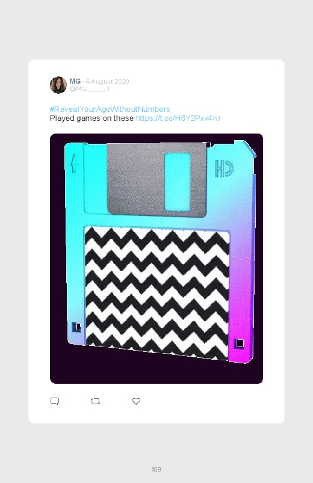
Task: Click the write-protect notch at bottom right
Action: (x=239, y=343)
